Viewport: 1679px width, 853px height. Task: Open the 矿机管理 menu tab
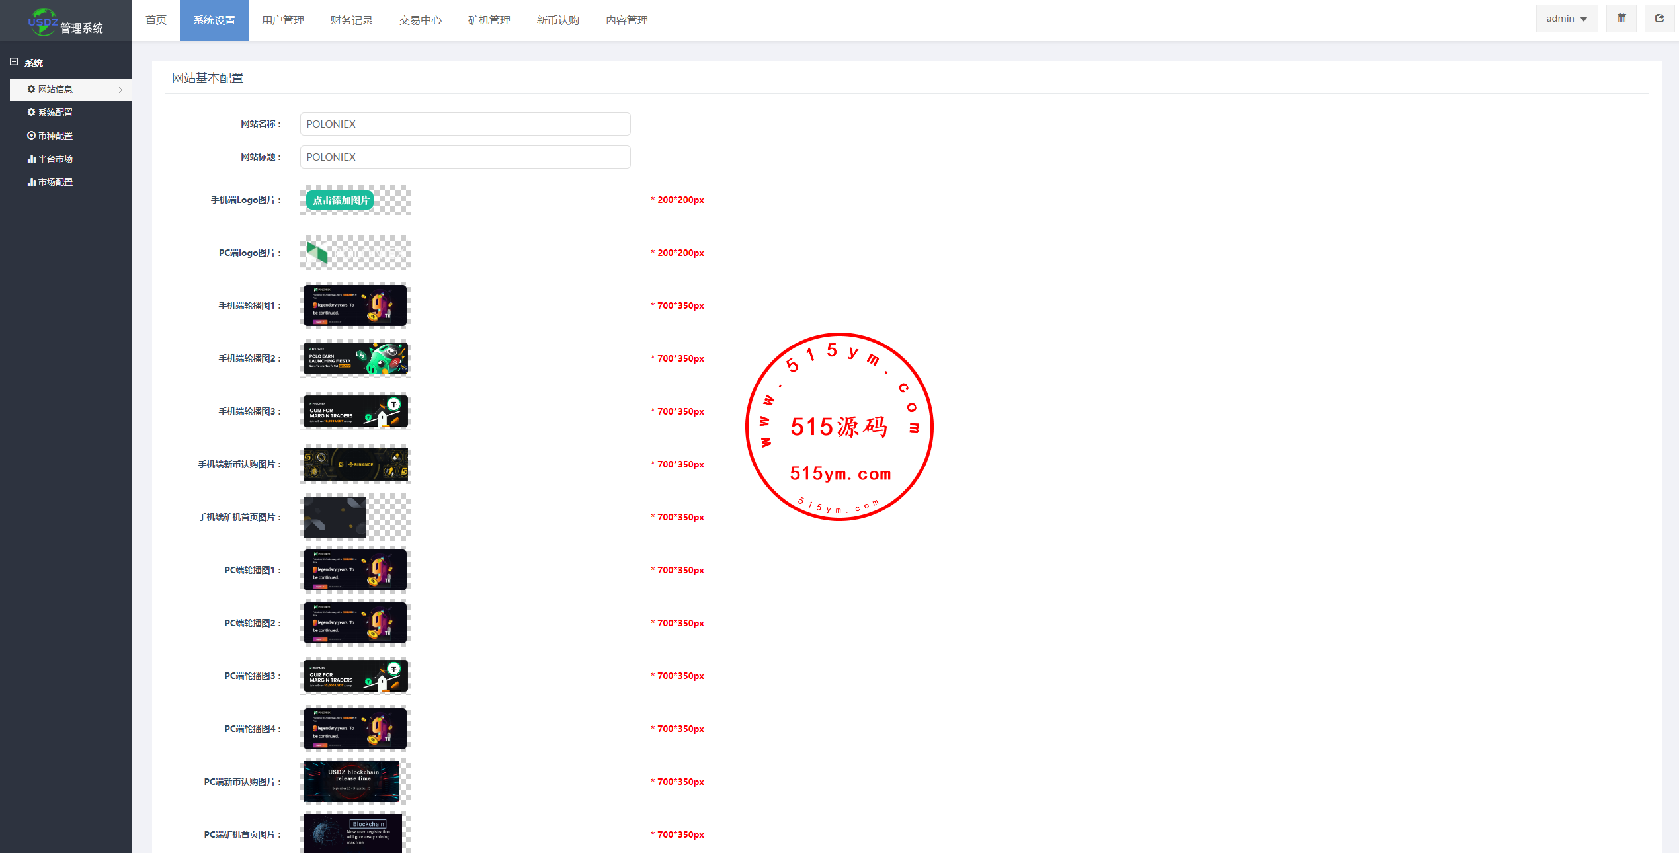click(x=489, y=20)
